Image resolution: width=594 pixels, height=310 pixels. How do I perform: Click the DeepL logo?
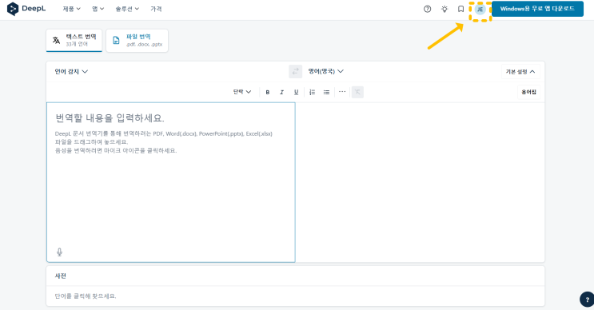(26, 9)
